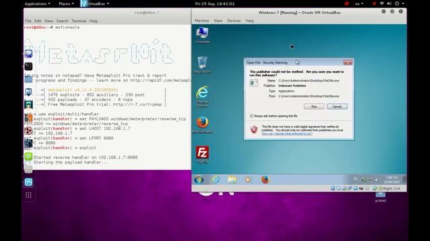Click the 'Unknown Publisher' text in the dialog

pos(292,86)
